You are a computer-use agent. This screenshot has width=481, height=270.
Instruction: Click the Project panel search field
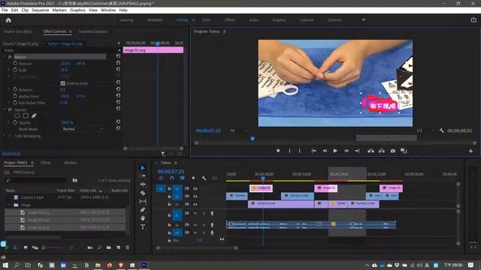click(x=35, y=180)
